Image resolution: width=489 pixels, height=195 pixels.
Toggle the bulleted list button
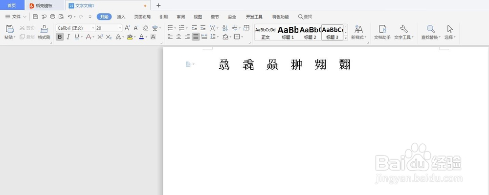click(x=170, y=28)
